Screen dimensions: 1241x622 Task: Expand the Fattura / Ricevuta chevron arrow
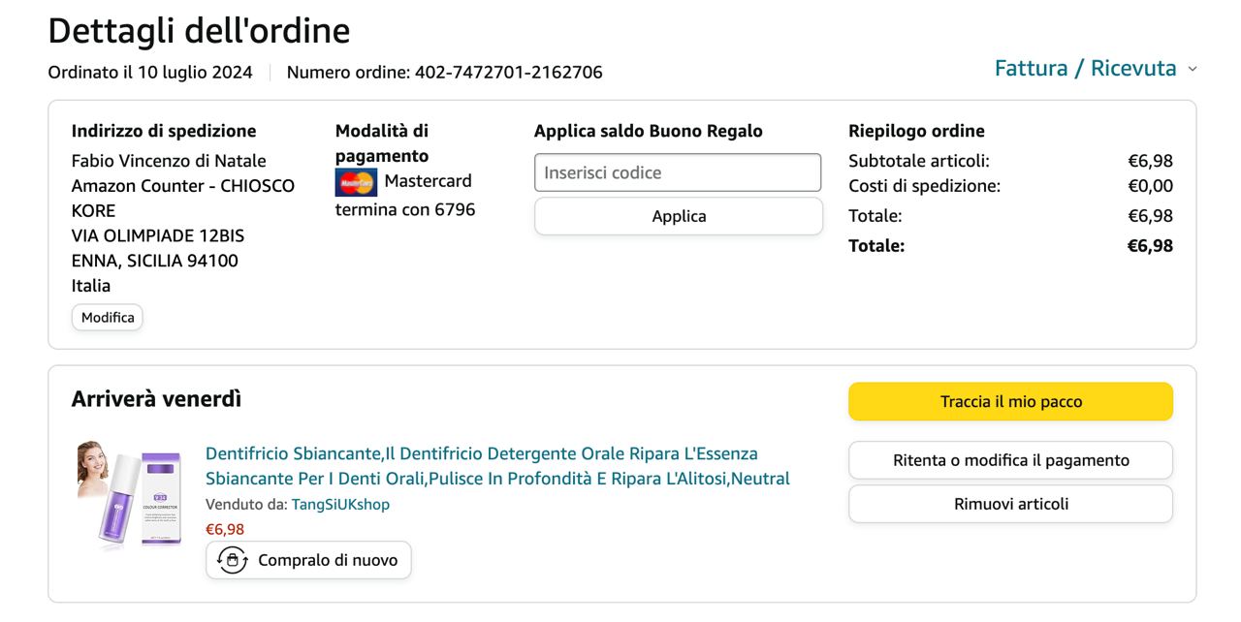[x=1193, y=69]
